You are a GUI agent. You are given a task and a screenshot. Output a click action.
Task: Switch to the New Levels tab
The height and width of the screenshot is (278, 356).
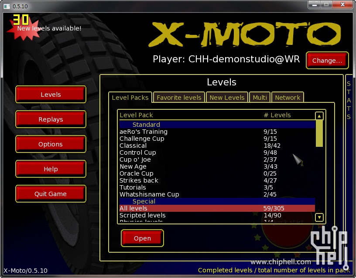227,98
